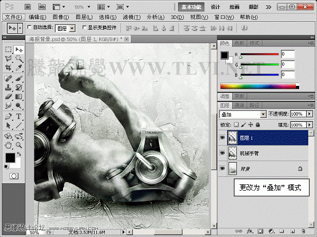317x237 pixels.
Task: Select the Blur tool
Action: [8, 105]
